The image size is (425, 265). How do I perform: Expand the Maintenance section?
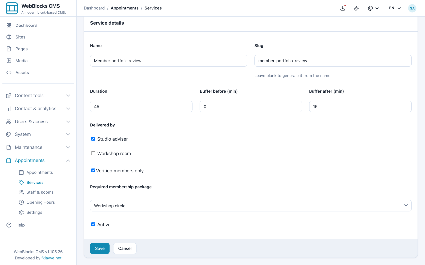coord(38,147)
